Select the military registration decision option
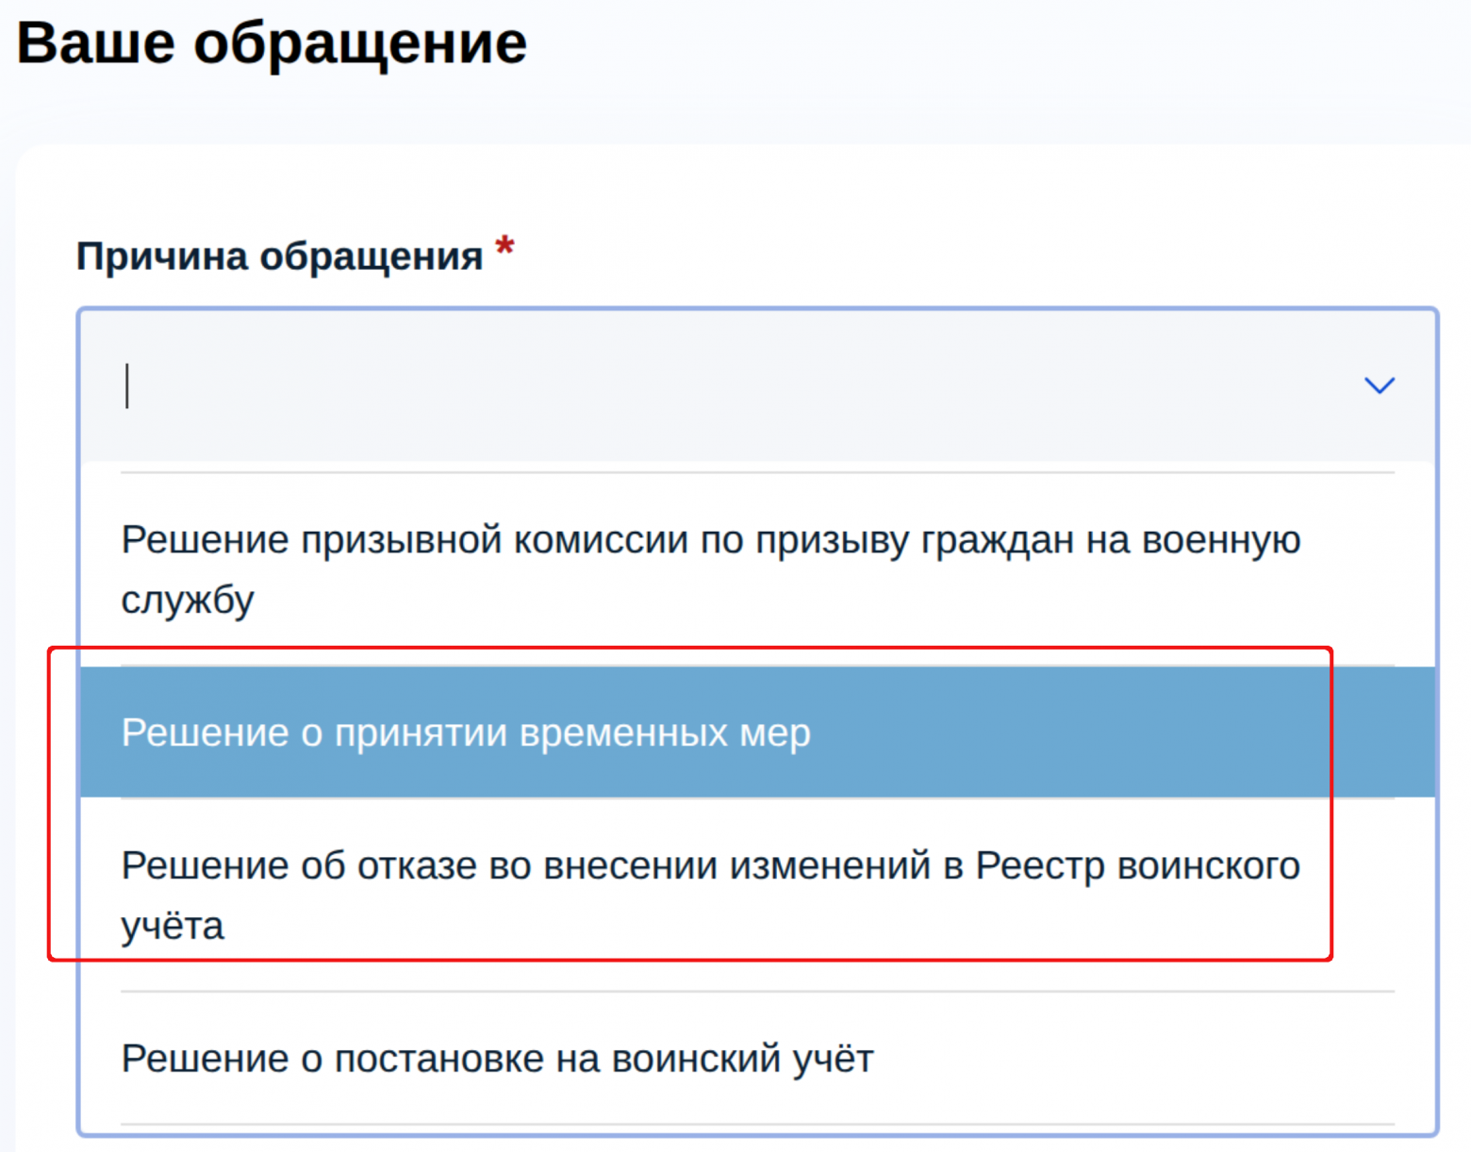The image size is (1471, 1152). point(497,1058)
